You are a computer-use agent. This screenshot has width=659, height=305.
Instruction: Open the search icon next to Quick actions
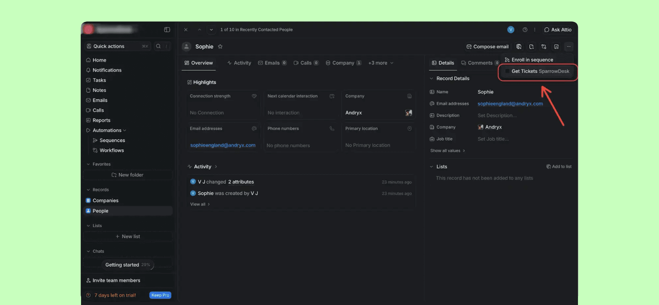tap(158, 46)
